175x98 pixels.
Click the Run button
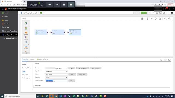pyautogui.click(x=144, y=13)
